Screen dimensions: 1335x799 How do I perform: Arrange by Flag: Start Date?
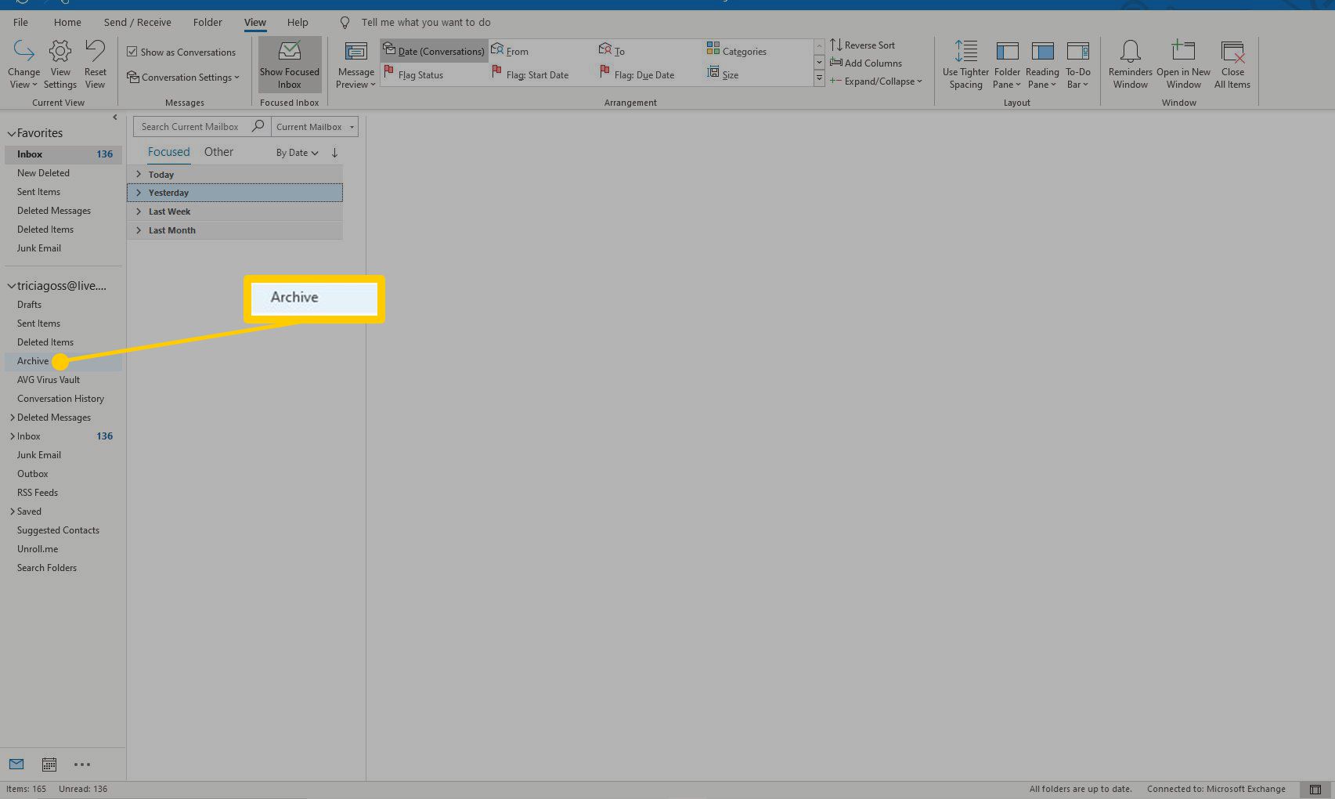pos(530,74)
